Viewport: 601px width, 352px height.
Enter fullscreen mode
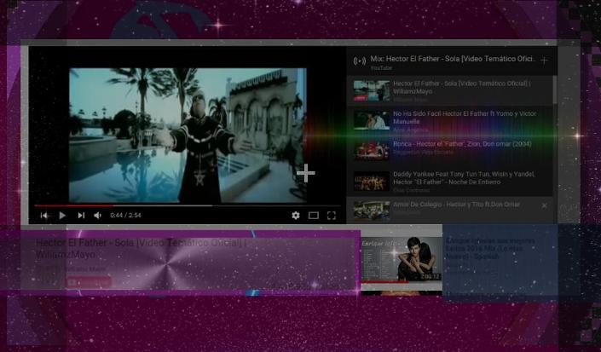coord(332,216)
